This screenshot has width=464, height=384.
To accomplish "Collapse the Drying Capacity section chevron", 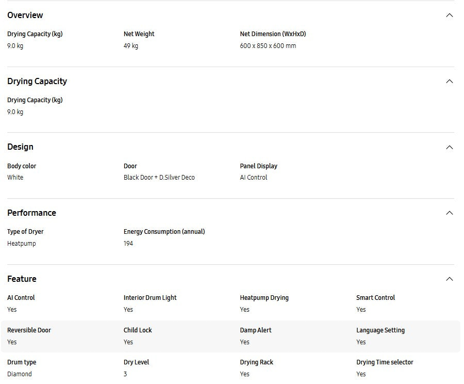I will [x=449, y=82].
